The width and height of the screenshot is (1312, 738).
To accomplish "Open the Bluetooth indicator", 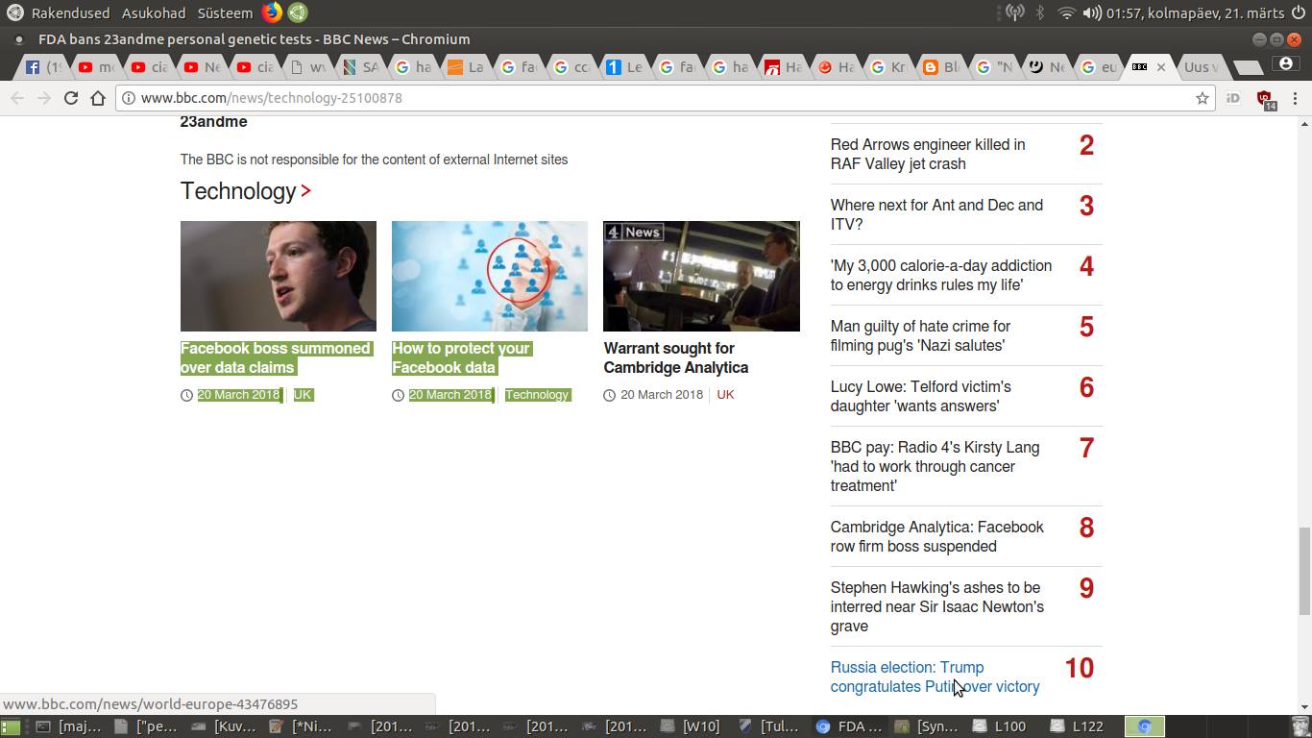I will (1040, 12).
